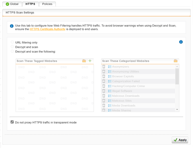Screen dimensions: 193x148
Task: Click the Scan These Categorized Websites header
Action: coord(126,61)
